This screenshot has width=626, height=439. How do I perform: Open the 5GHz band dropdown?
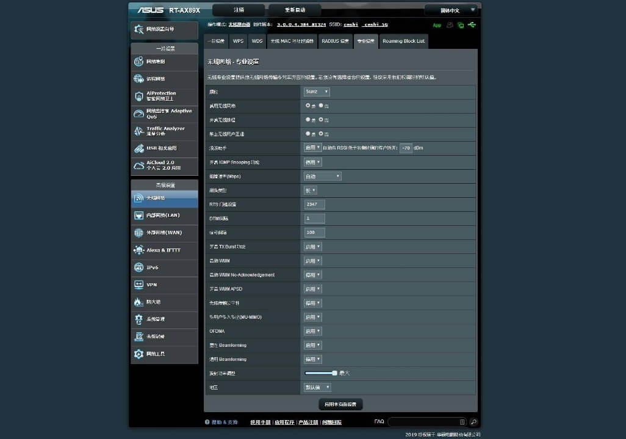(x=317, y=92)
